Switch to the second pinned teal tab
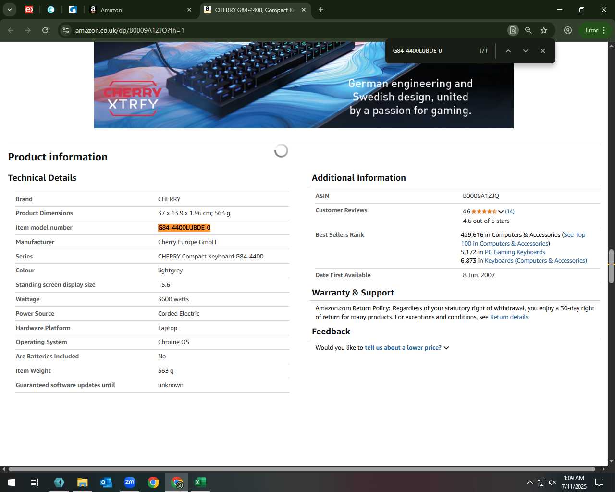 [x=51, y=10]
